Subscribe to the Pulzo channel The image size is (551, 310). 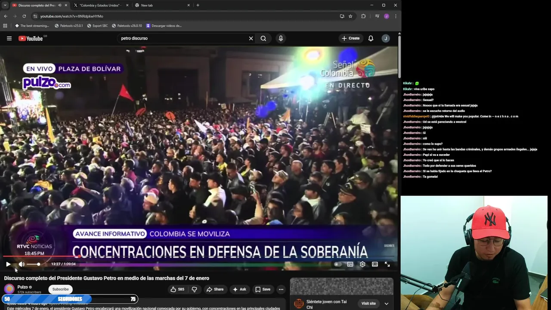click(60, 289)
